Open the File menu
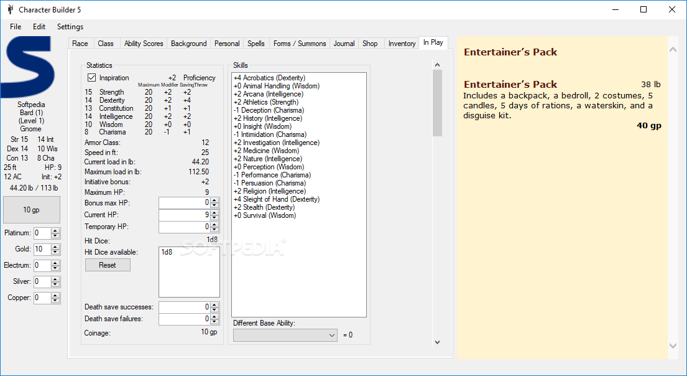 coord(16,27)
